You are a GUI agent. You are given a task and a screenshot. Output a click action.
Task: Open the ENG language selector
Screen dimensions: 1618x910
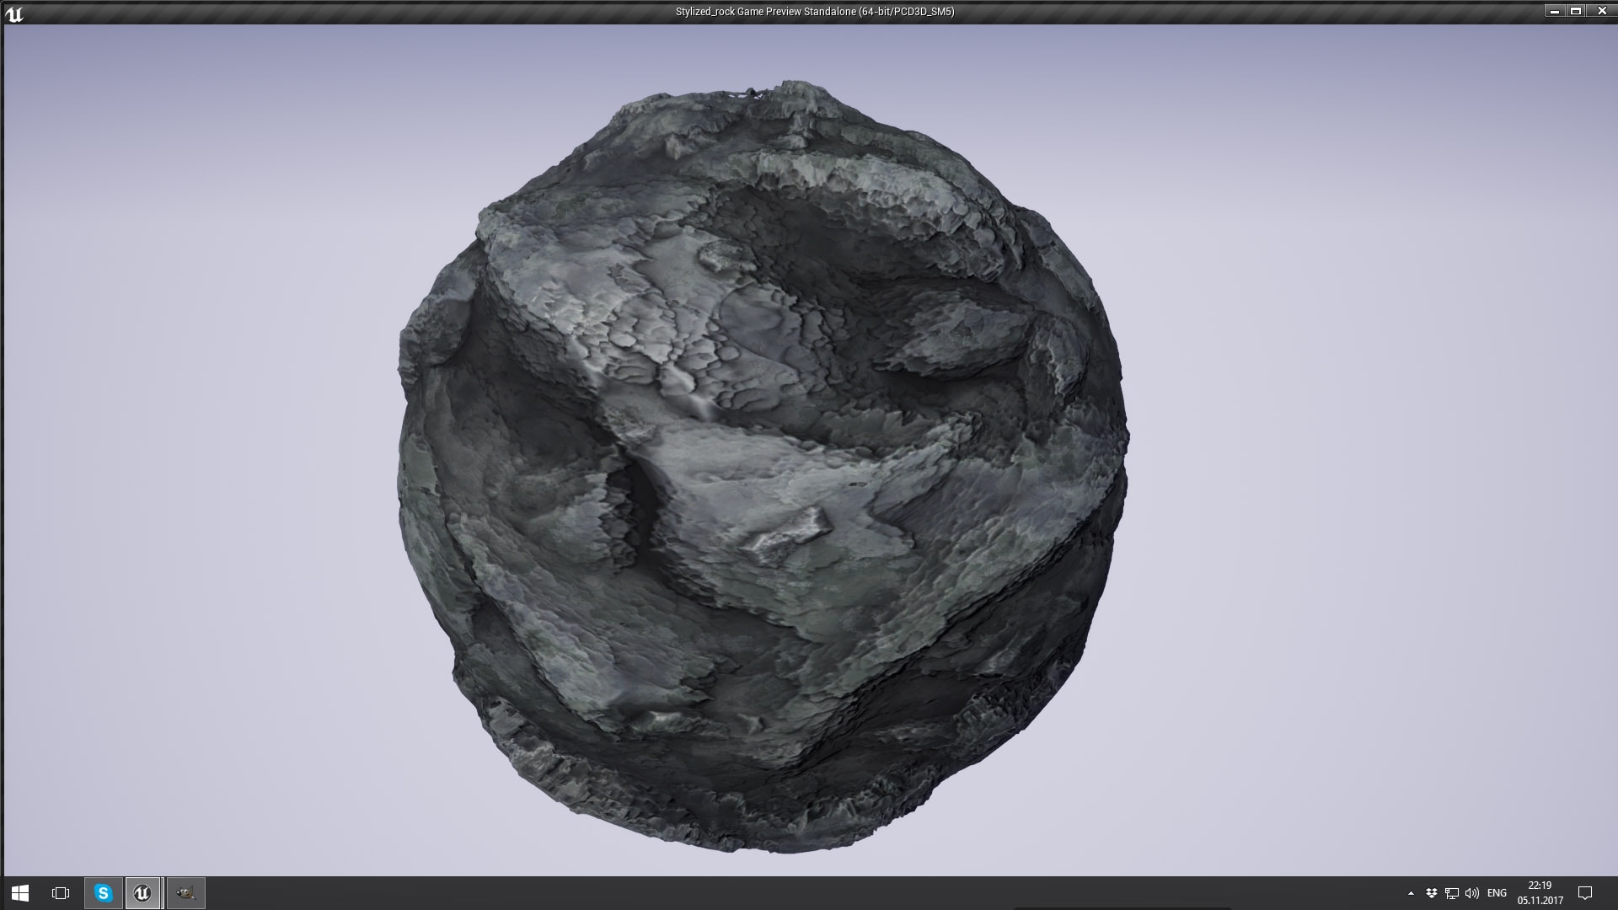[1497, 893]
